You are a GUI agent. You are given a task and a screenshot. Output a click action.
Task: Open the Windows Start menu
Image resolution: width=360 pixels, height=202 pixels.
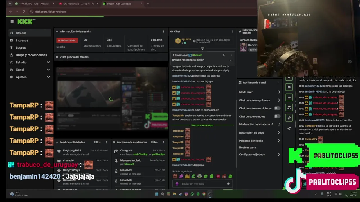tap(157, 194)
